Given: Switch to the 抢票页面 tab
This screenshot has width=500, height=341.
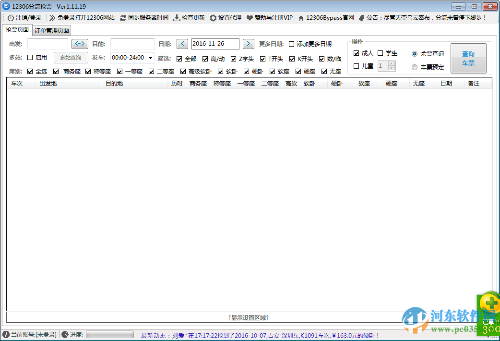Looking at the screenshot, I should pyautogui.click(x=16, y=30).
